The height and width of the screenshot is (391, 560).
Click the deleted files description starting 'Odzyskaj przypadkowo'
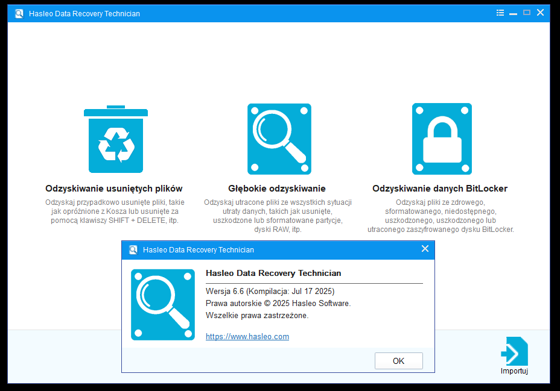click(115, 211)
